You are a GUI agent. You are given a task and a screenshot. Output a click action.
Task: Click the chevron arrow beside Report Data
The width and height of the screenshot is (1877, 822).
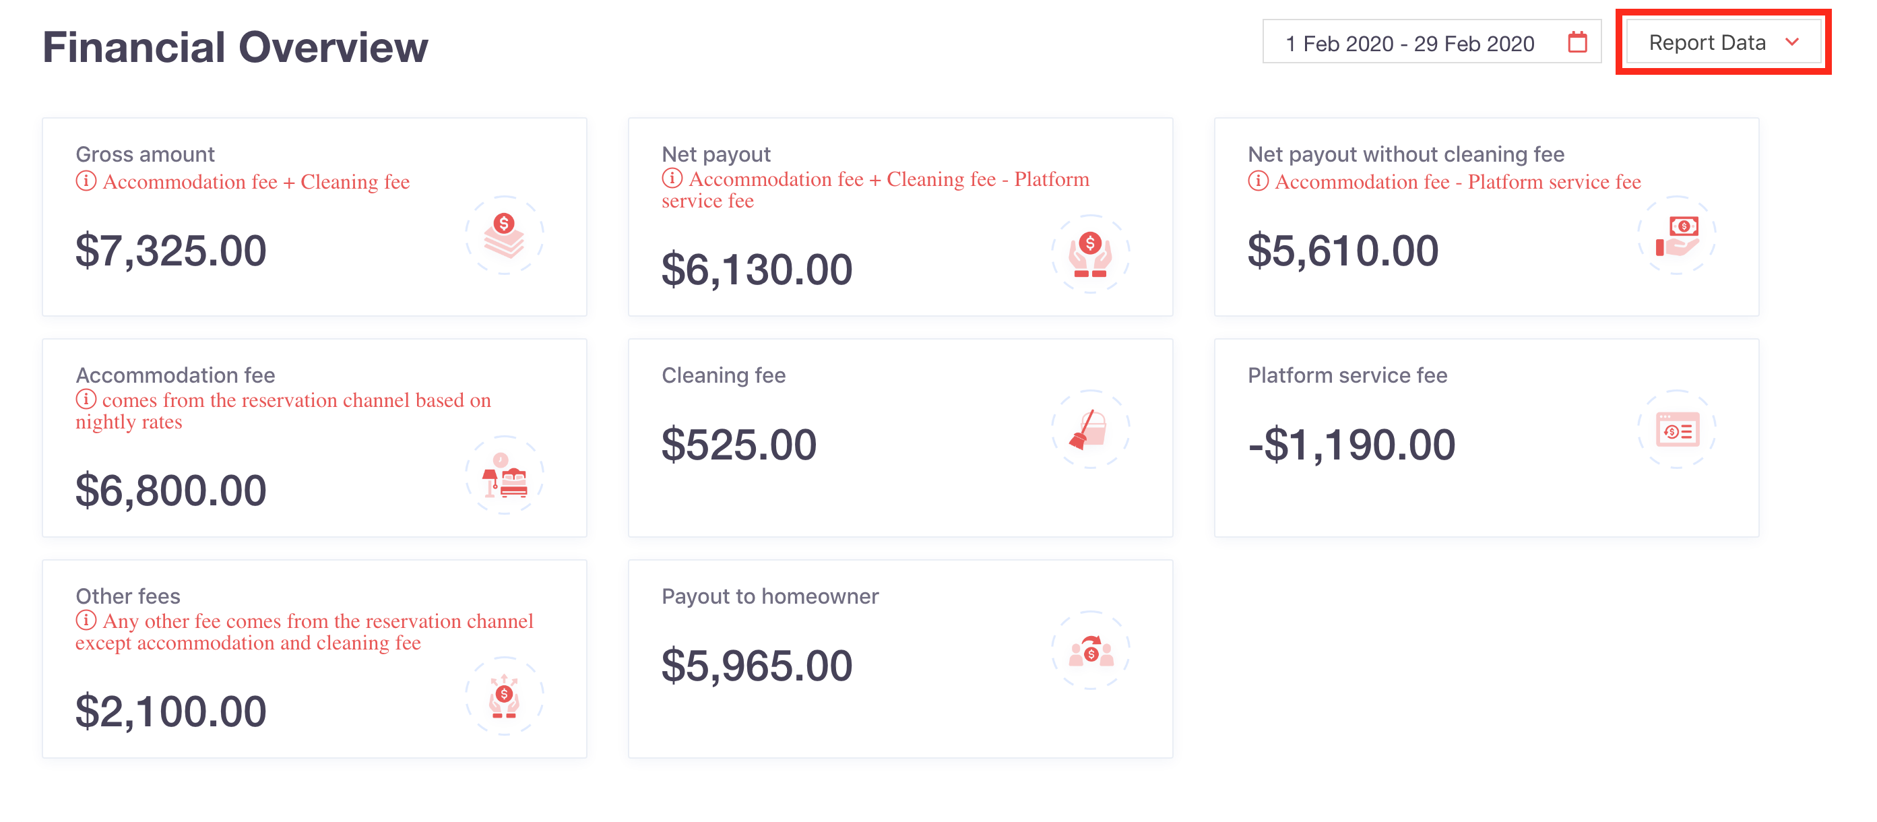pyautogui.click(x=1793, y=42)
